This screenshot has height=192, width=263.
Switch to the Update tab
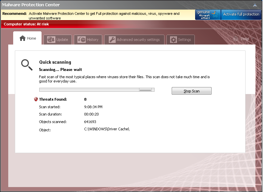[x=58, y=40]
